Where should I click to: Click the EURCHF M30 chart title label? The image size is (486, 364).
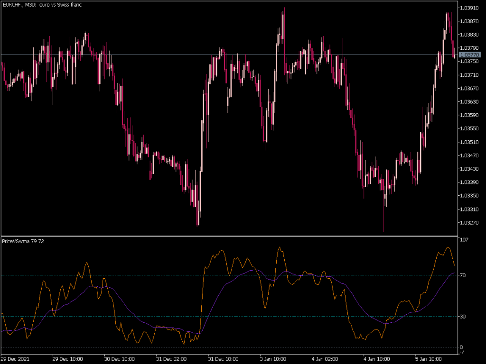click(x=42, y=5)
